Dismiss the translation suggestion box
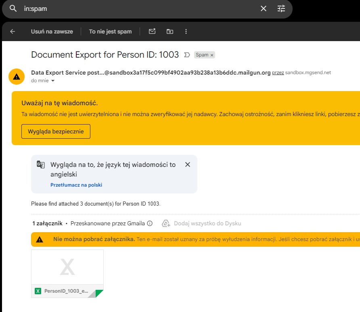 (188, 164)
